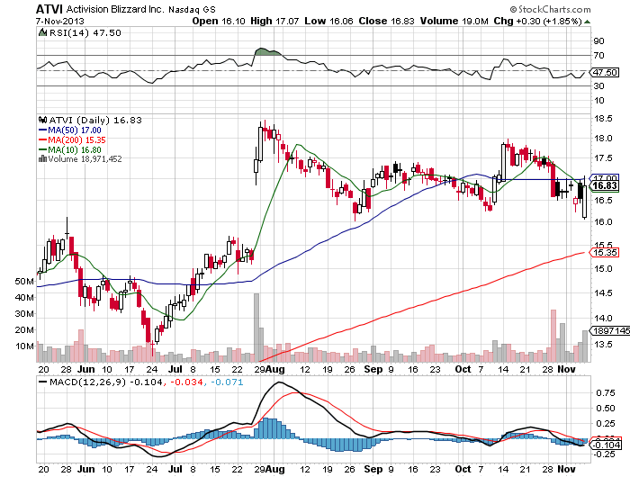Screen dimensions: 630x477
Task: Click the price axis label 13.5
Action: click(x=603, y=345)
